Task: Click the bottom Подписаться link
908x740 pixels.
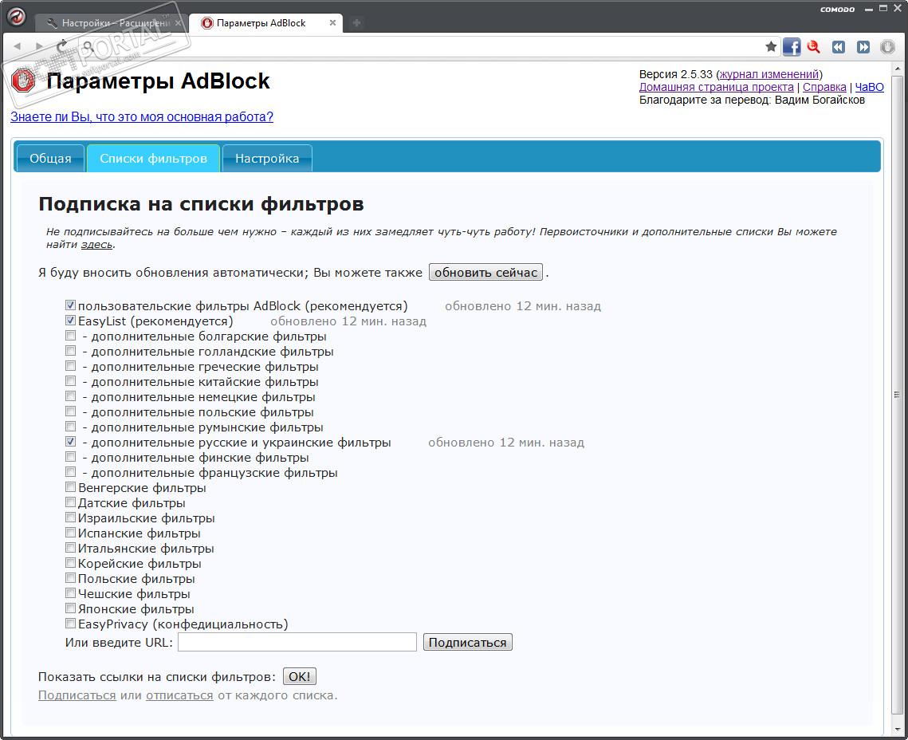Action: point(77,695)
